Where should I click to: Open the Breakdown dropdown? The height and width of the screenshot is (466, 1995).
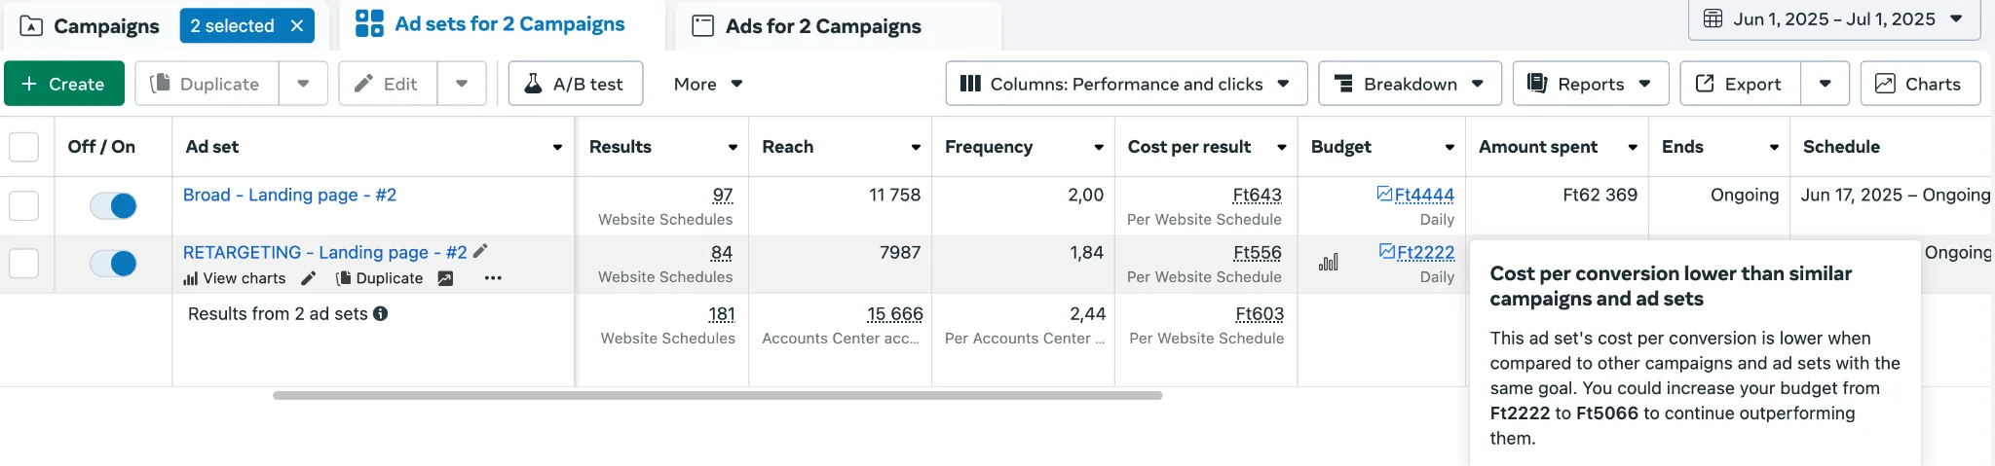coord(1410,84)
